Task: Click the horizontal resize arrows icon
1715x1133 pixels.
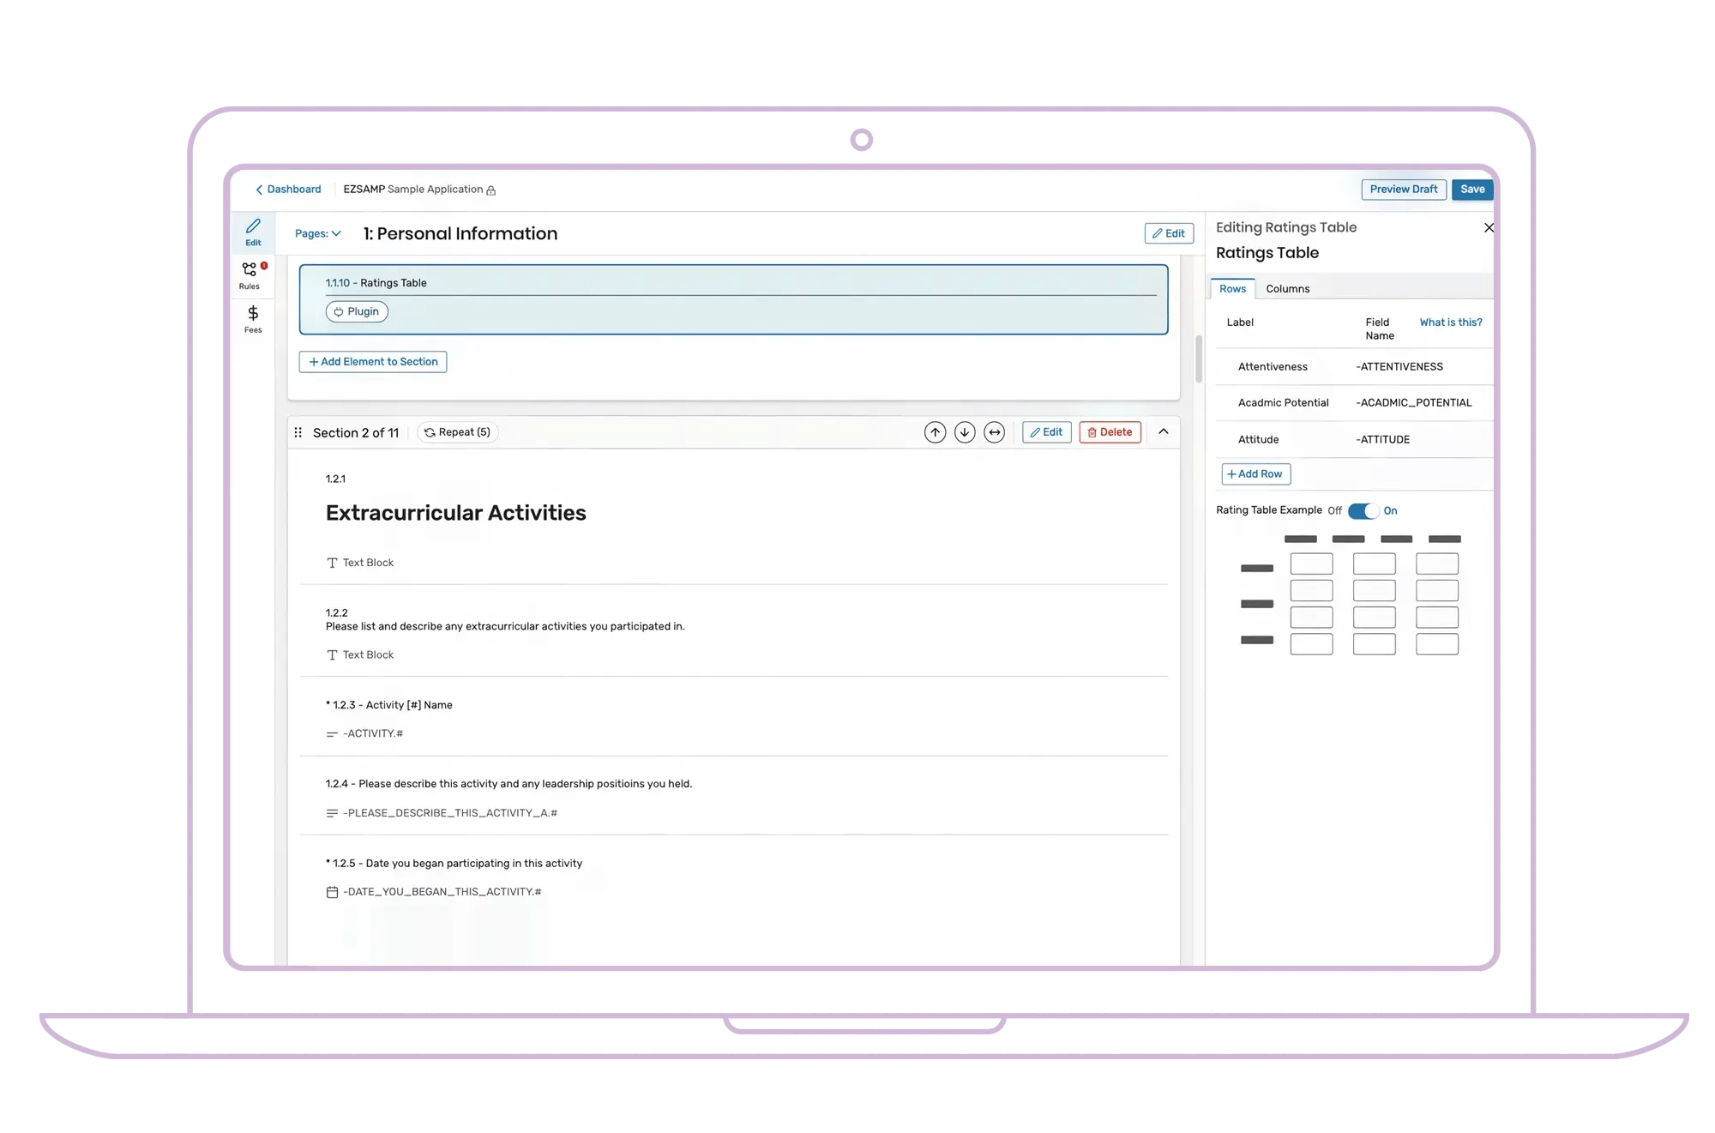Action: coord(994,432)
